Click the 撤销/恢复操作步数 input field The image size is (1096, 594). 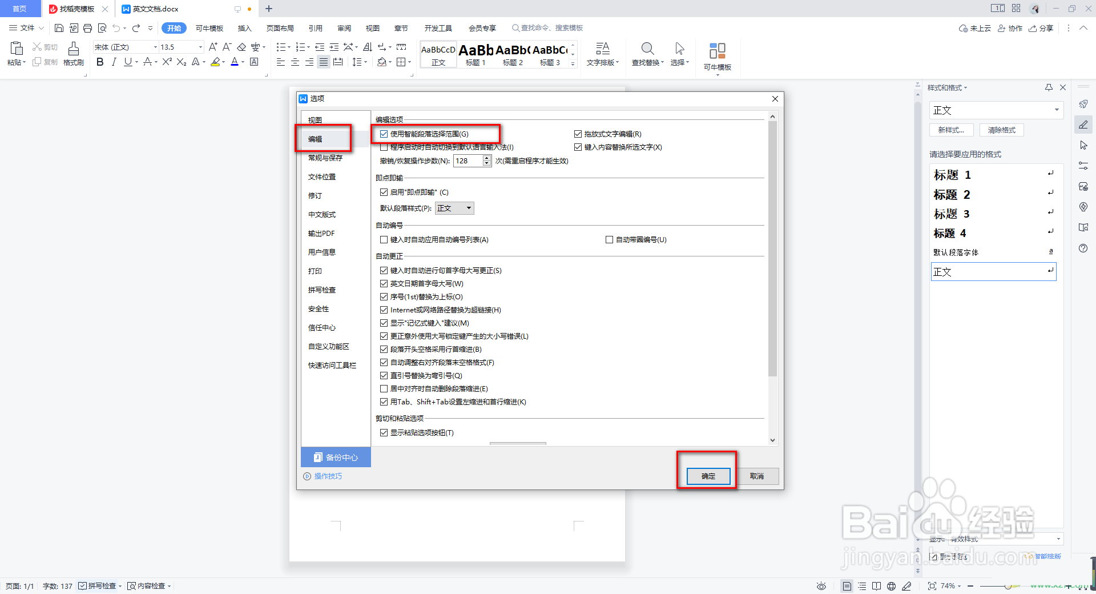468,160
